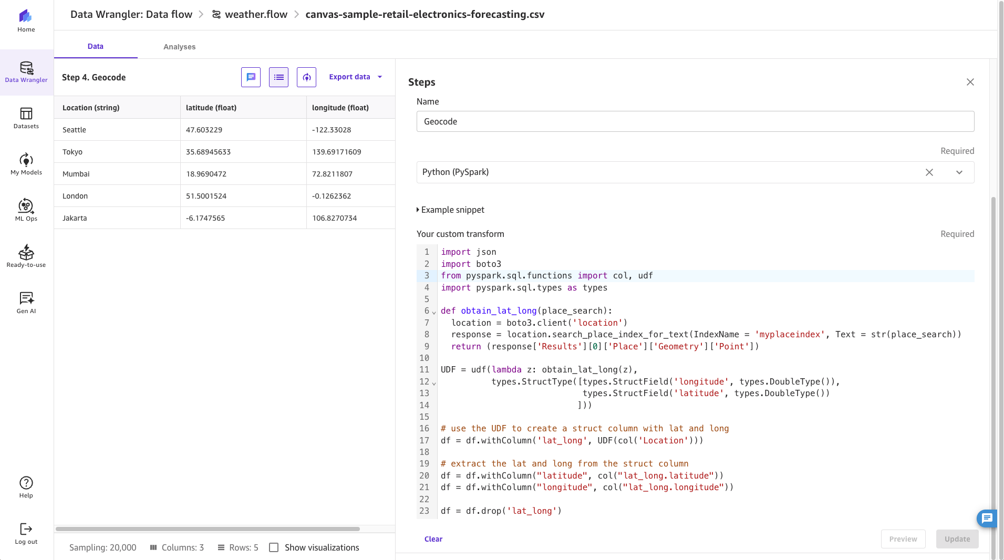Switch to the Analyses tab
Screen dimensions: 1004x560
click(180, 47)
